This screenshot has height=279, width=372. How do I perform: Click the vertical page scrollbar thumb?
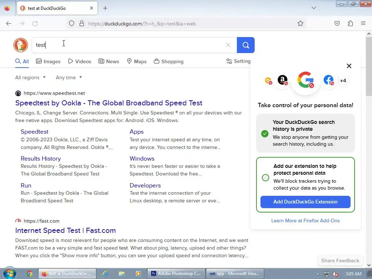pyautogui.click(x=369, y=66)
